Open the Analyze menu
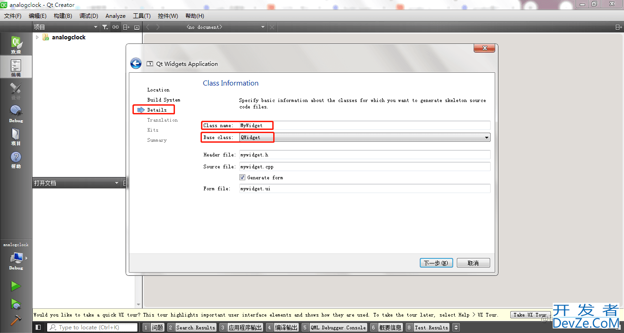Screen dimensions: 624x333 click(x=116, y=16)
